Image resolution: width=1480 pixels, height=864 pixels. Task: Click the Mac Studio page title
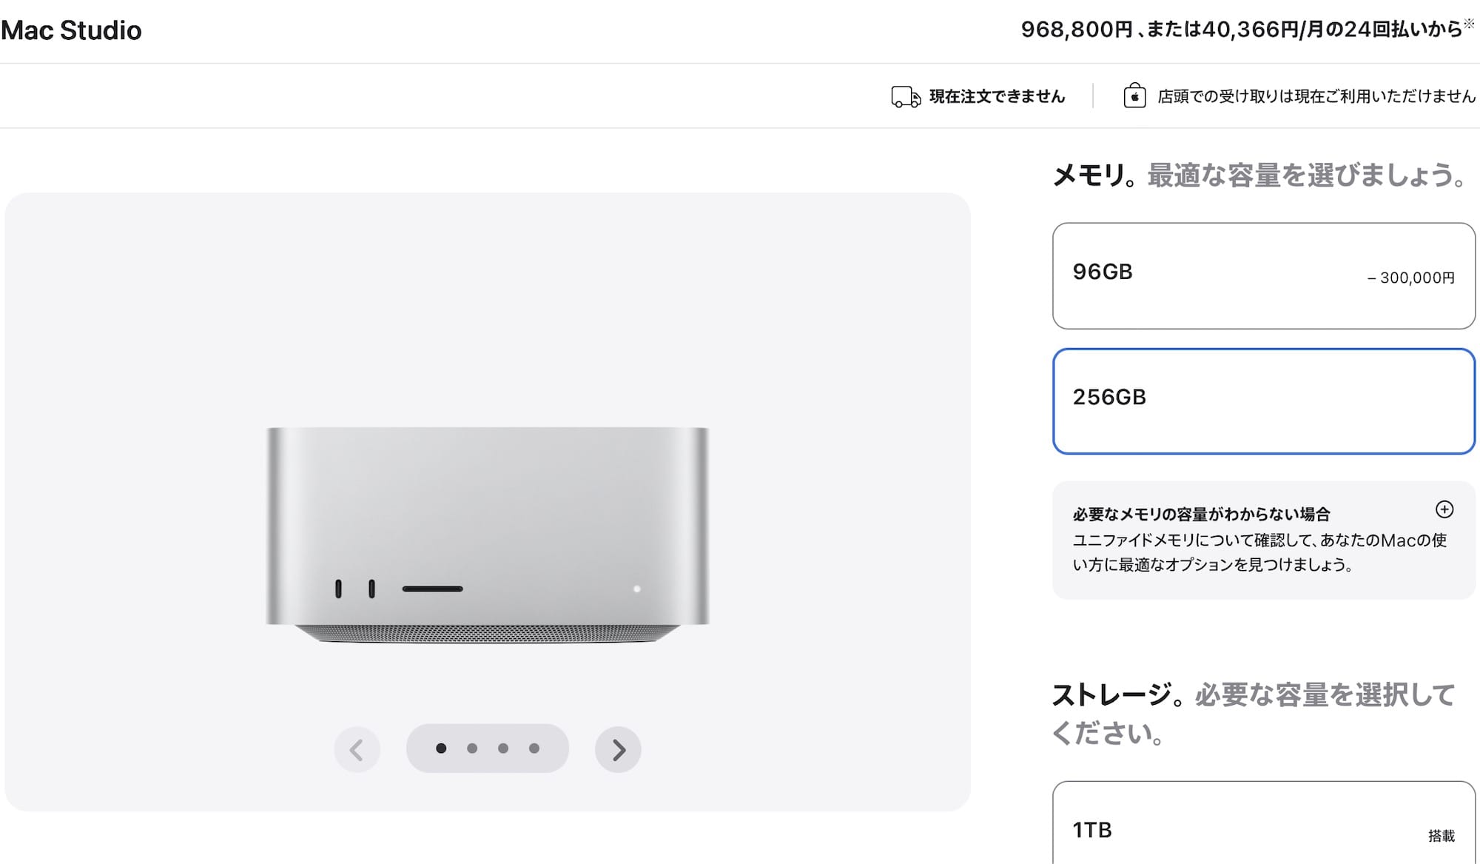pos(71,30)
